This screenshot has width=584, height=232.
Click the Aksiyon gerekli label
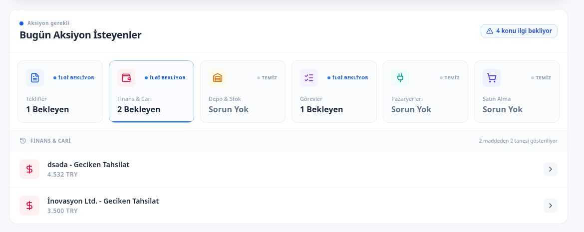click(48, 23)
